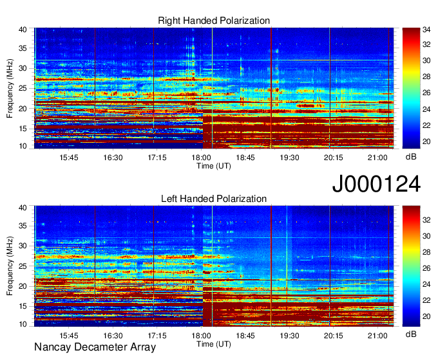Click the 15:45 time tick of Left Handed plot
Screen dimensions: 438x355
(x=69, y=336)
